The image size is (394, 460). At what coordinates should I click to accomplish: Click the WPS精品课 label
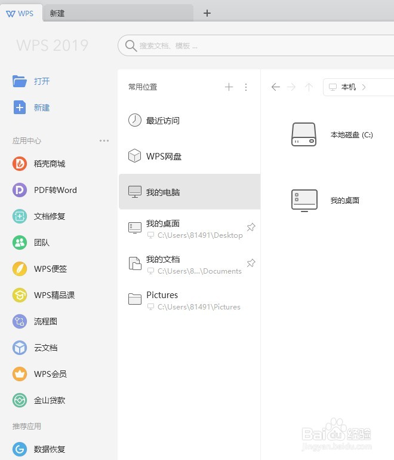point(54,295)
